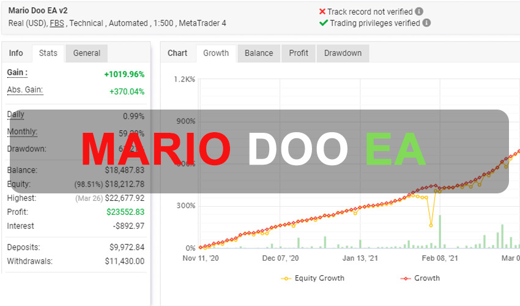Screen dimensions: 520x306
Task: Switch to the Balance chart tab
Action: [x=259, y=53]
